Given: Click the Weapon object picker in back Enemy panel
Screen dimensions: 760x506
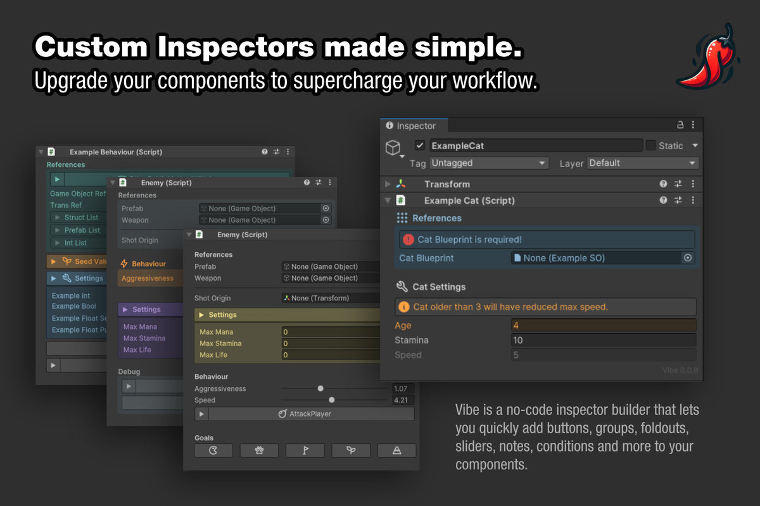Looking at the screenshot, I should pos(326,220).
